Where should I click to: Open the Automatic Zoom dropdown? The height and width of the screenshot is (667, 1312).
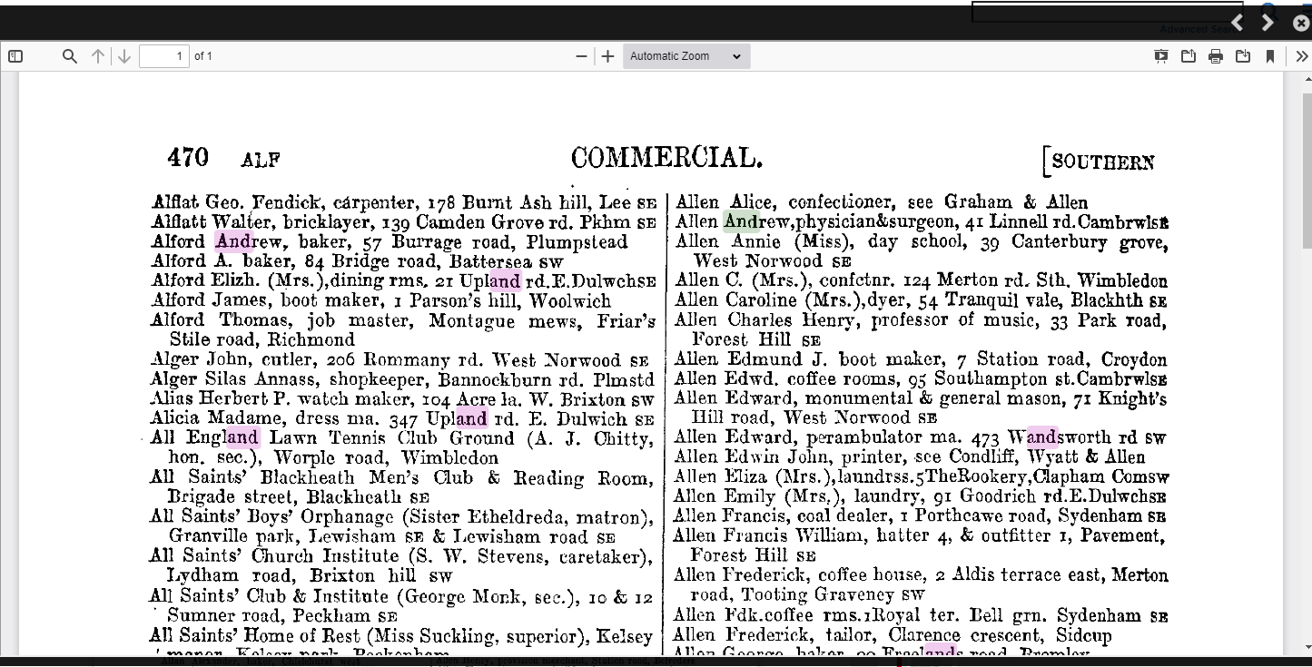pyautogui.click(x=686, y=56)
